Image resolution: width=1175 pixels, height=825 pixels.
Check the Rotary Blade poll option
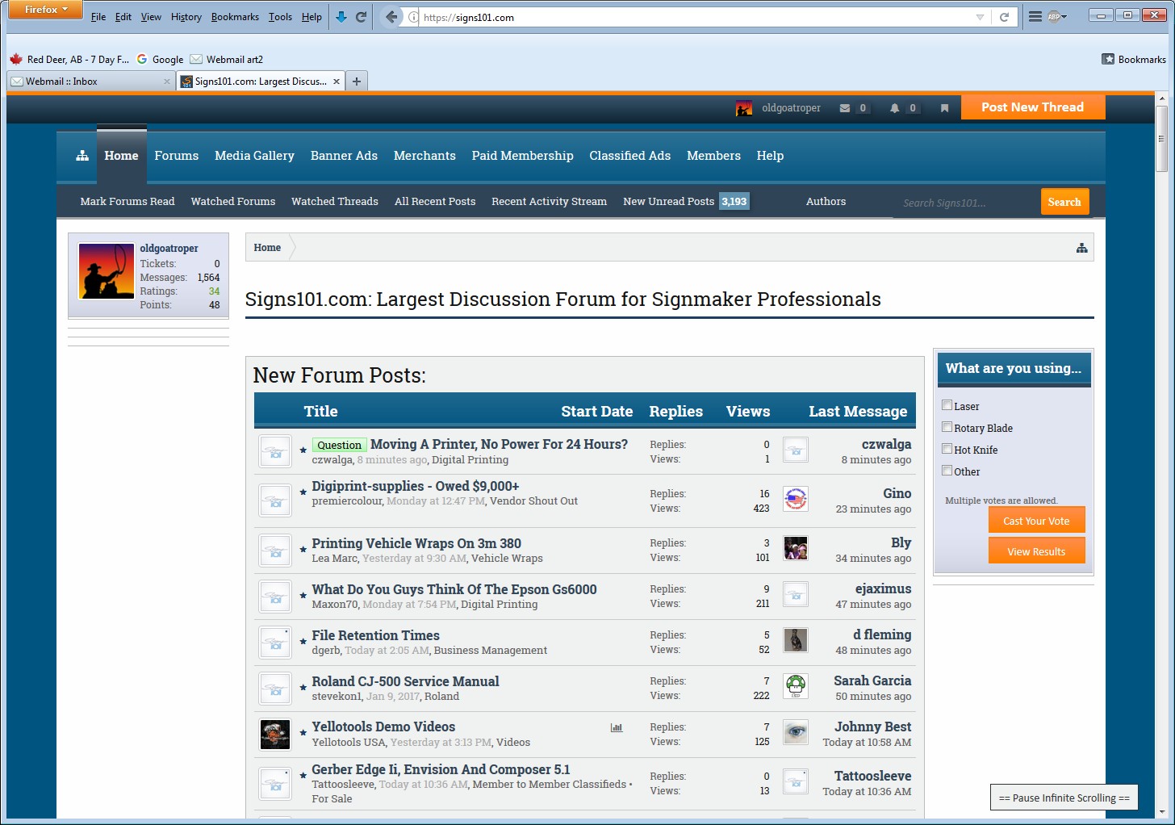(x=947, y=427)
